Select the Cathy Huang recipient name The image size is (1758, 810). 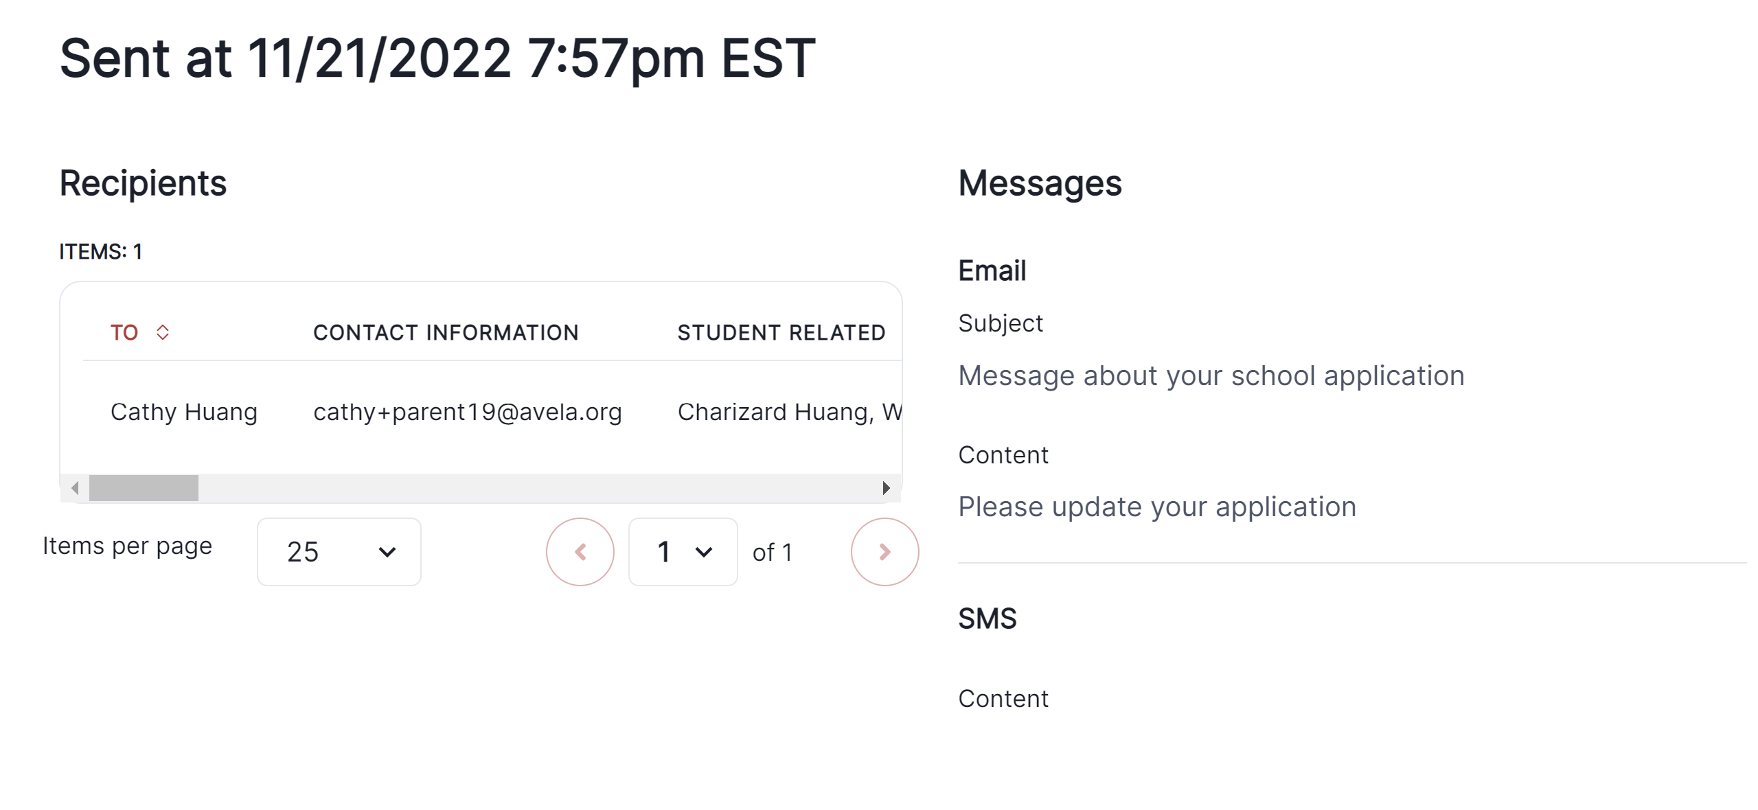pyautogui.click(x=184, y=412)
